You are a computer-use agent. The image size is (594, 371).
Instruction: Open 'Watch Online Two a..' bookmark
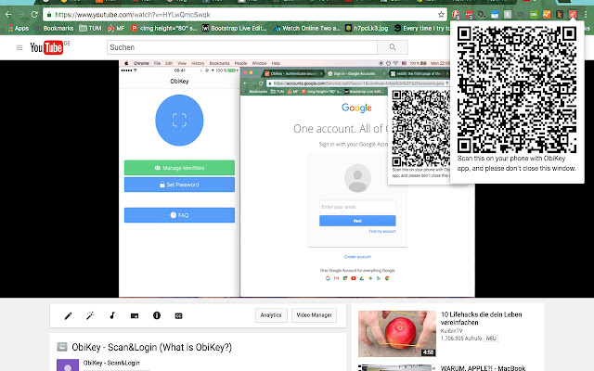coord(307,28)
